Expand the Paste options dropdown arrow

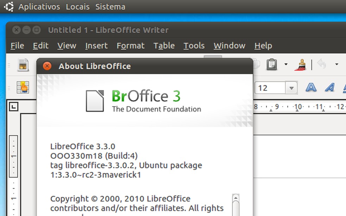[x=286, y=65]
